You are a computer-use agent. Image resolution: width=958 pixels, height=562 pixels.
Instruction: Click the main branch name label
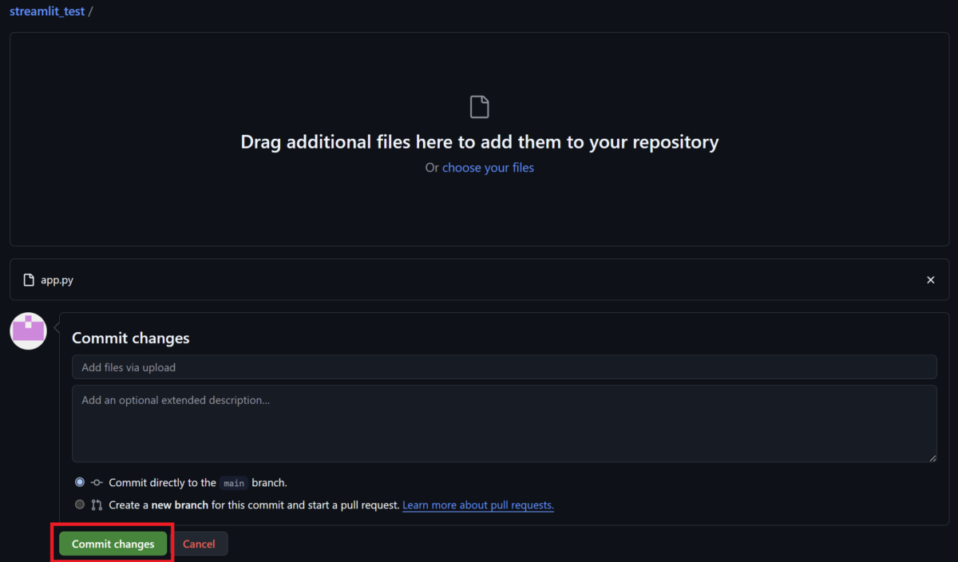click(x=234, y=483)
